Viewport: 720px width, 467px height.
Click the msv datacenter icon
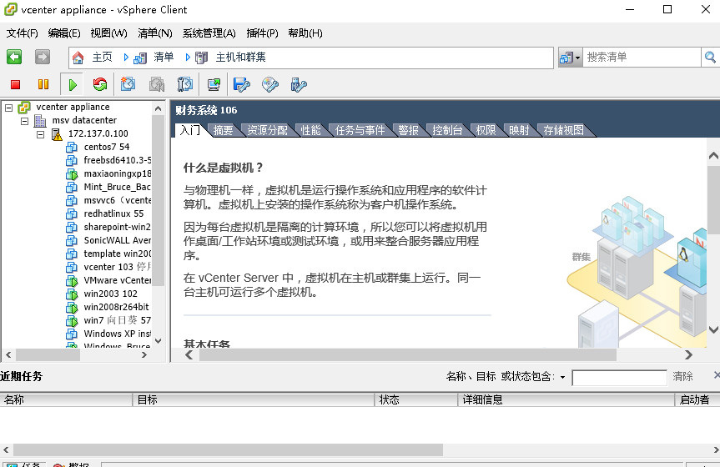pos(40,121)
